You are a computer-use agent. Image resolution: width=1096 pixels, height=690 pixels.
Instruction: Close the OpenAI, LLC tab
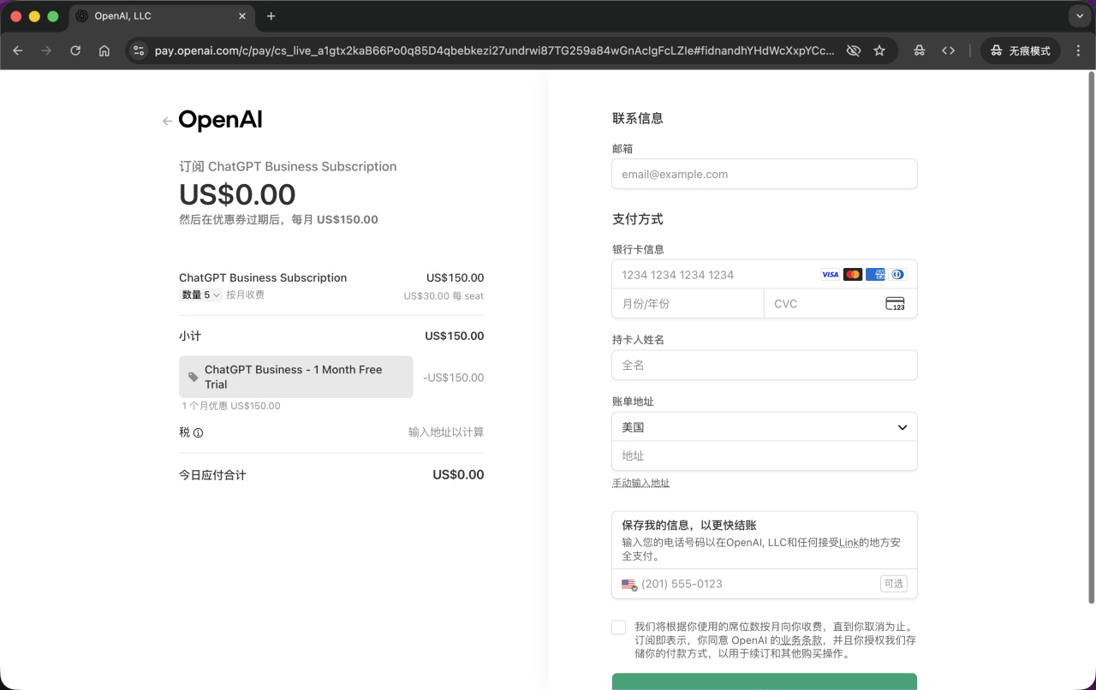[x=242, y=16]
